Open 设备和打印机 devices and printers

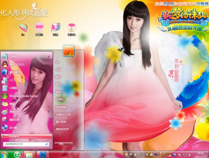(64, 115)
